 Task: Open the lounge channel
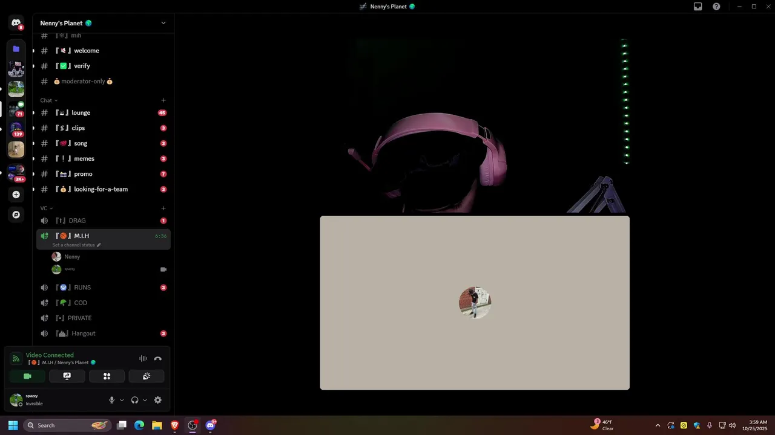[104, 113]
